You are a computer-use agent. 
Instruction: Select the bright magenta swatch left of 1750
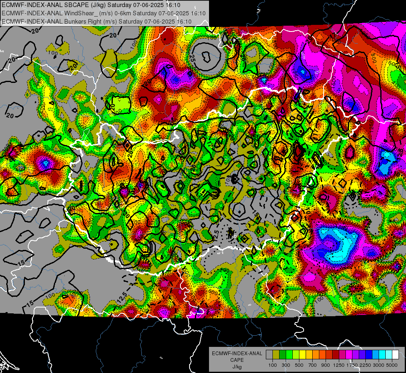[349, 355]
